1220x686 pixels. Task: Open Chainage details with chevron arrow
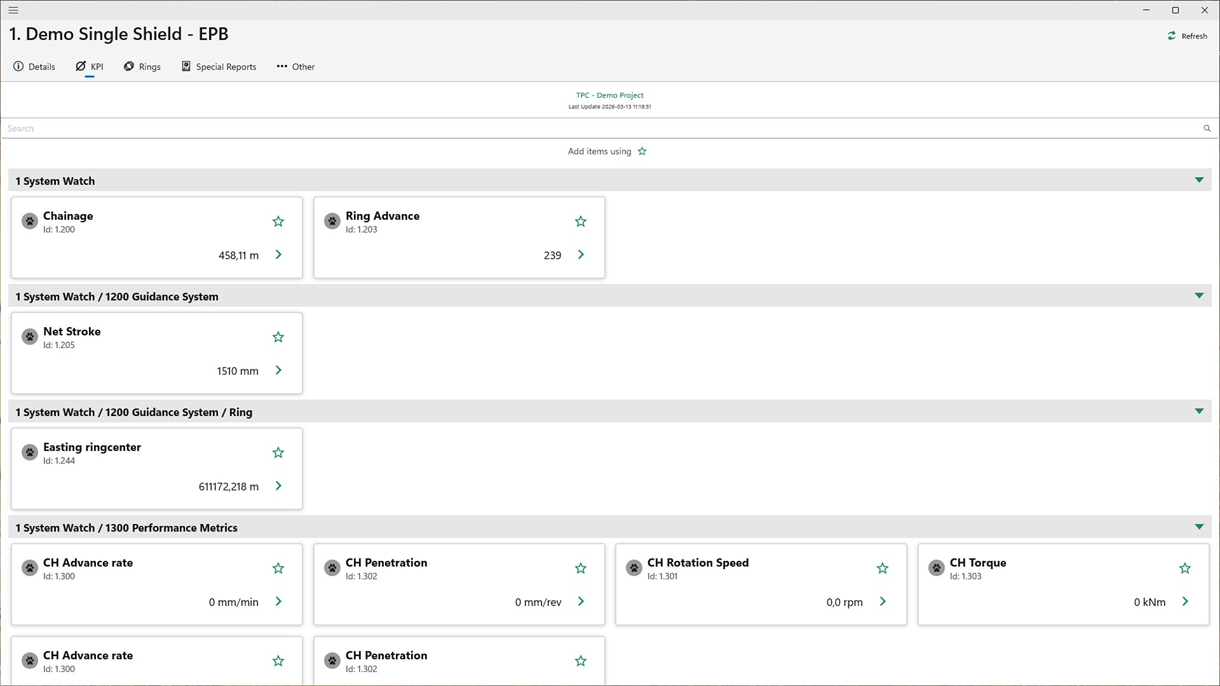(x=278, y=255)
